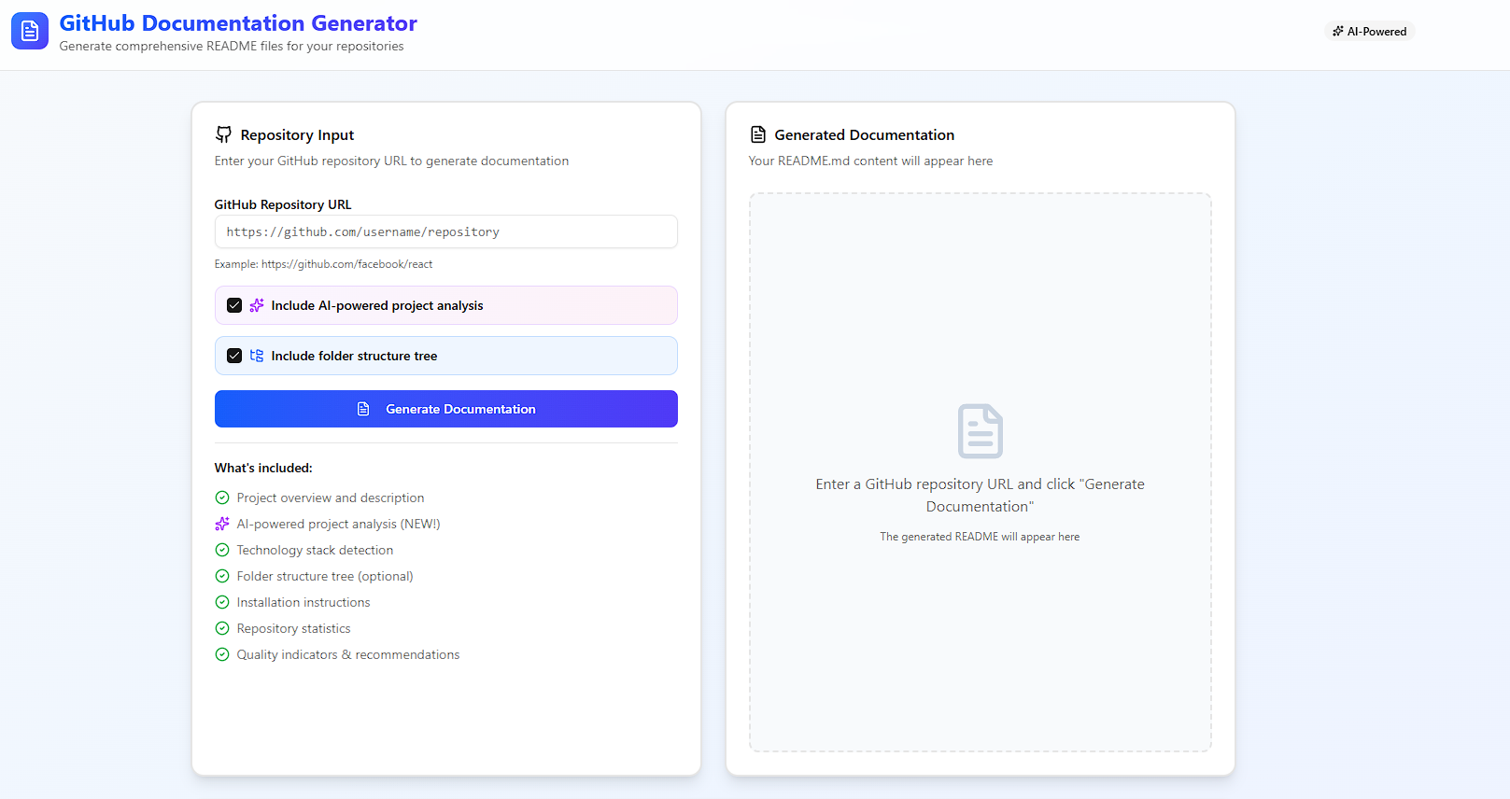Image resolution: width=1510 pixels, height=799 pixels.
Task: Click check icon next to Quality indicators & recommendations
Action: 222,654
